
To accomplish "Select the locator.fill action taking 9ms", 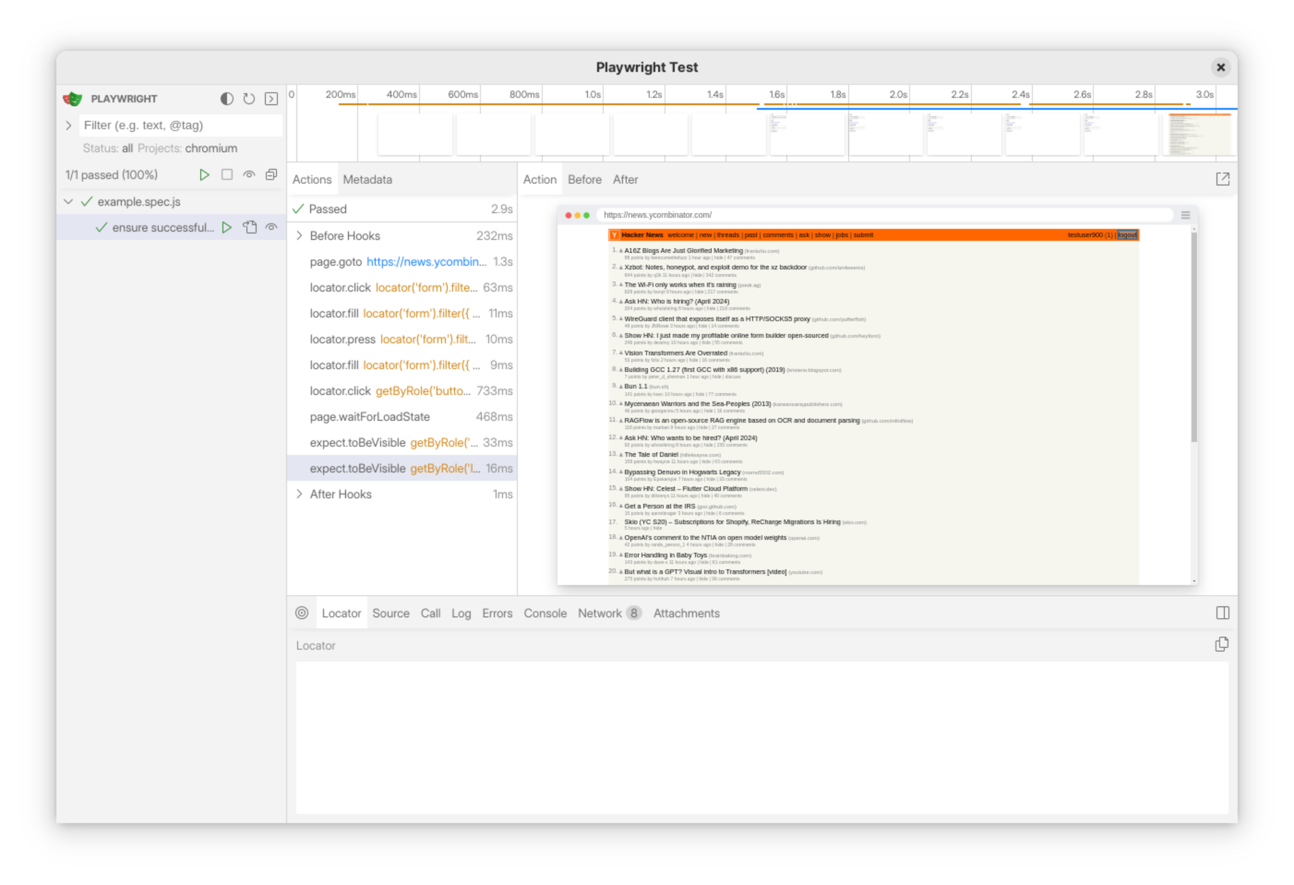I will coord(402,365).
